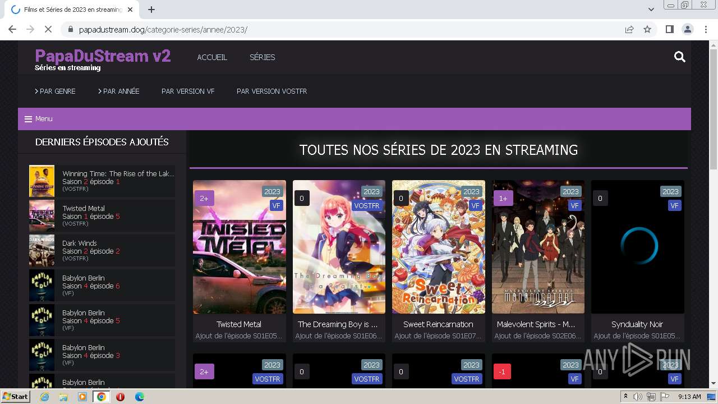
Task: Click the red -1 rating badge
Action: click(x=502, y=371)
